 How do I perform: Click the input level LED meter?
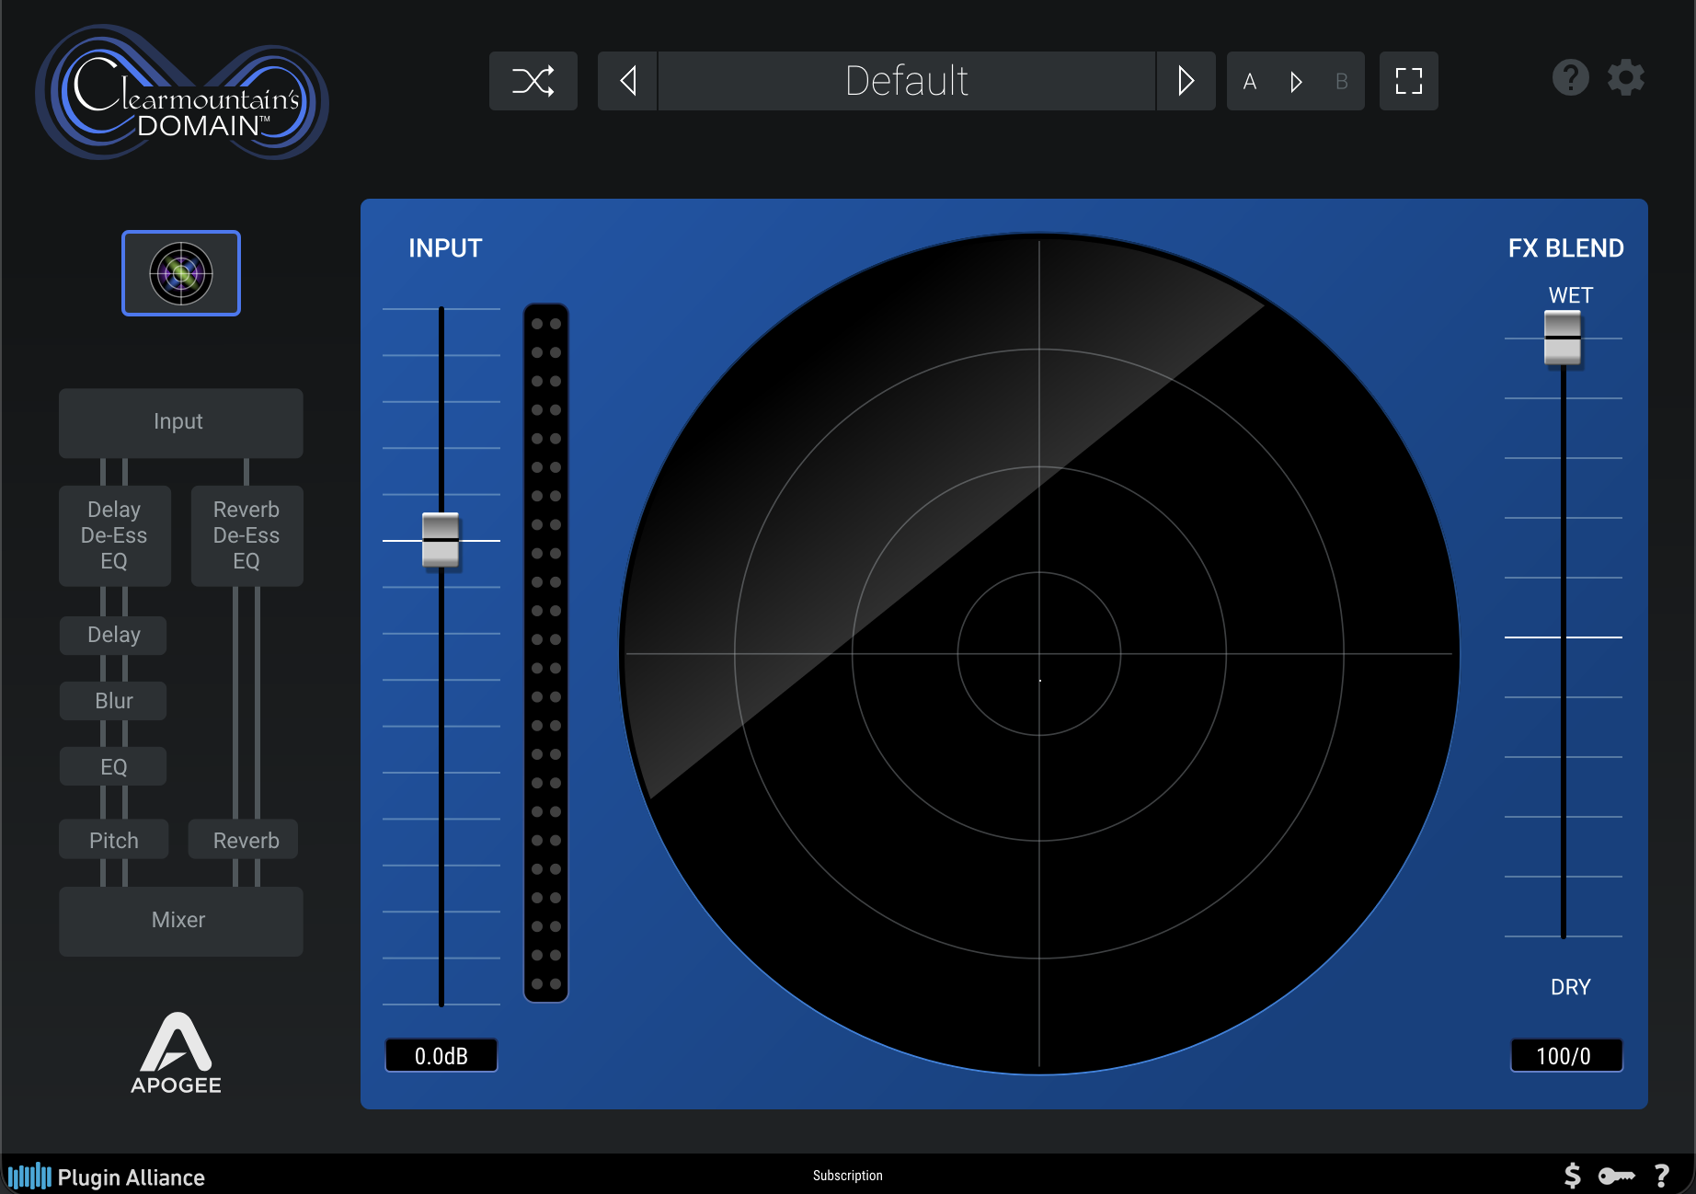click(x=546, y=653)
